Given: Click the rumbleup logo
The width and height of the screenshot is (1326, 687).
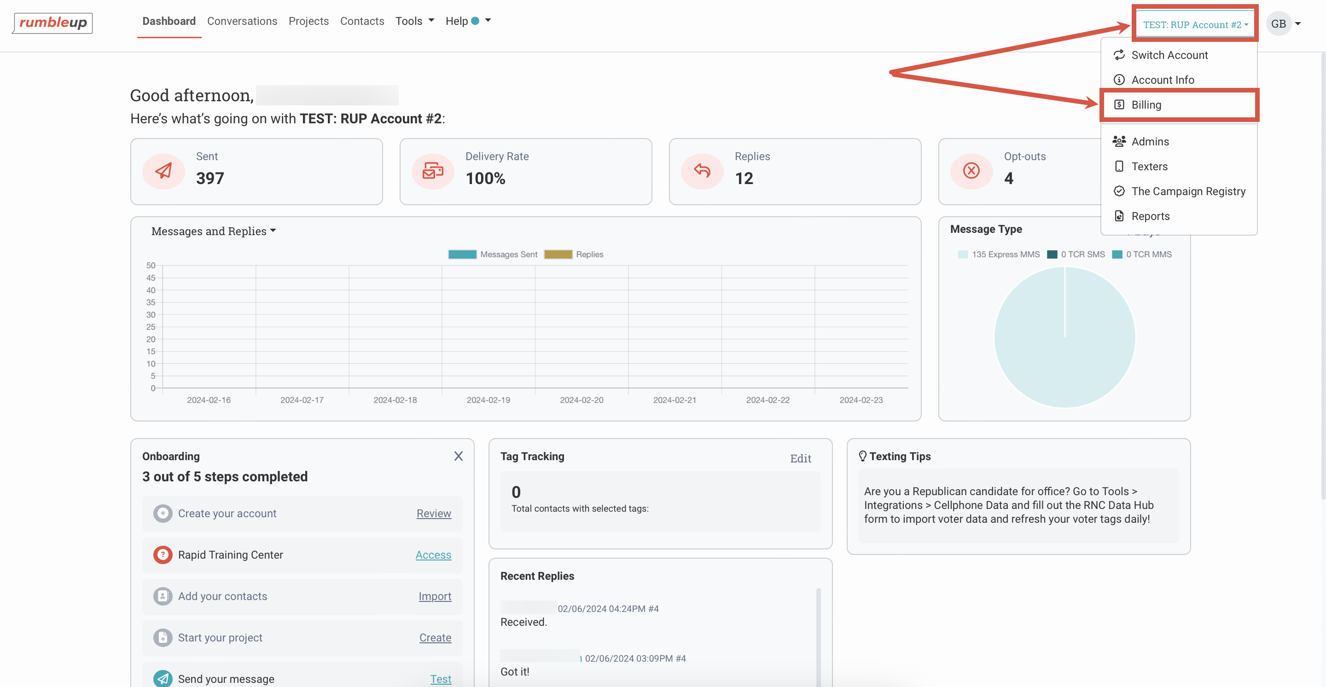Looking at the screenshot, I should (x=52, y=23).
